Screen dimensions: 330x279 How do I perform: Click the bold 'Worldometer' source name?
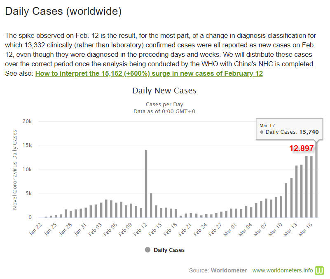(x=229, y=270)
